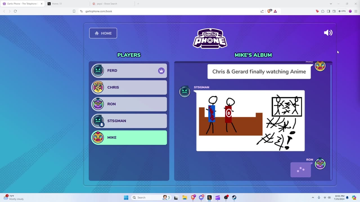Viewport: 360px width, 202px height.
Task: Open a new browser tab
Action: pyautogui.click(x=138, y=4)
